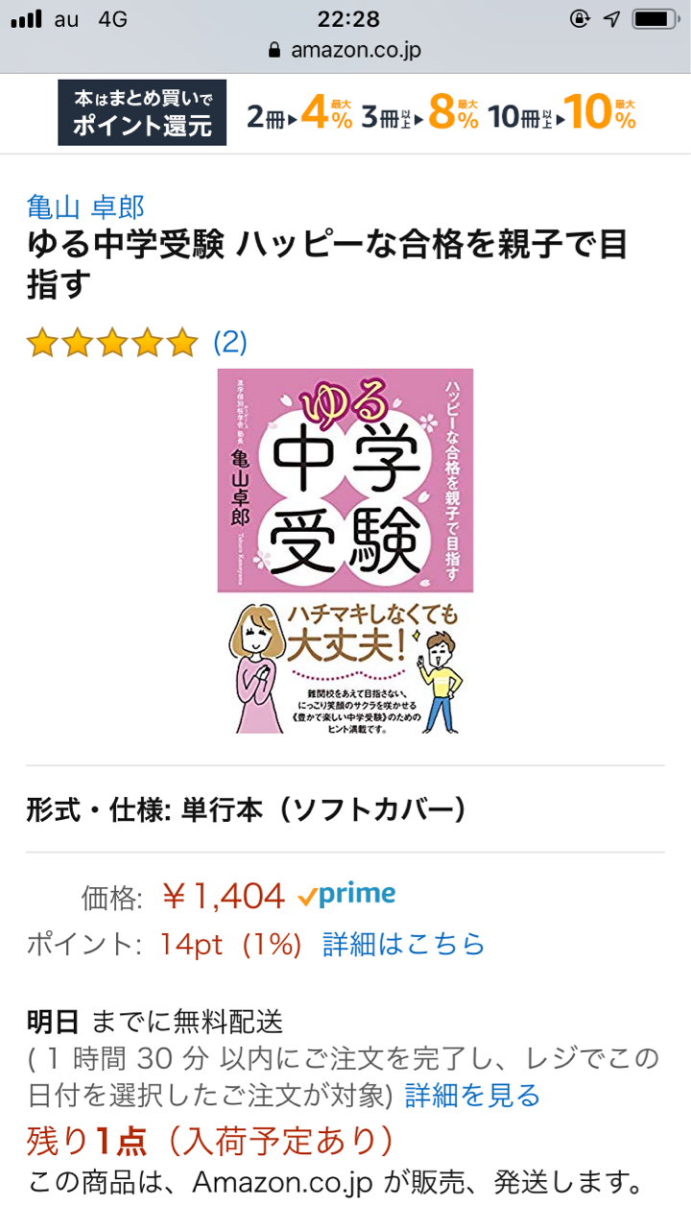The height and width of the screenshot is (1229, 691).
Task: Open 詳細はこちら points details link
Action: [x=403, y=944]
